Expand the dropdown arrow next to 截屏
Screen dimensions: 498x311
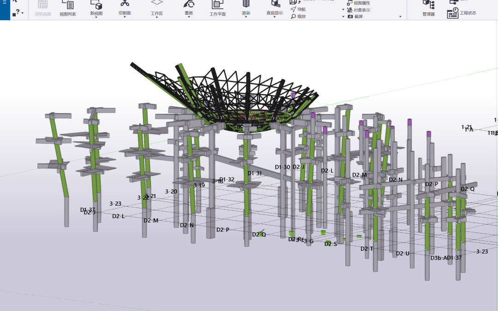[x=400, y=17]
